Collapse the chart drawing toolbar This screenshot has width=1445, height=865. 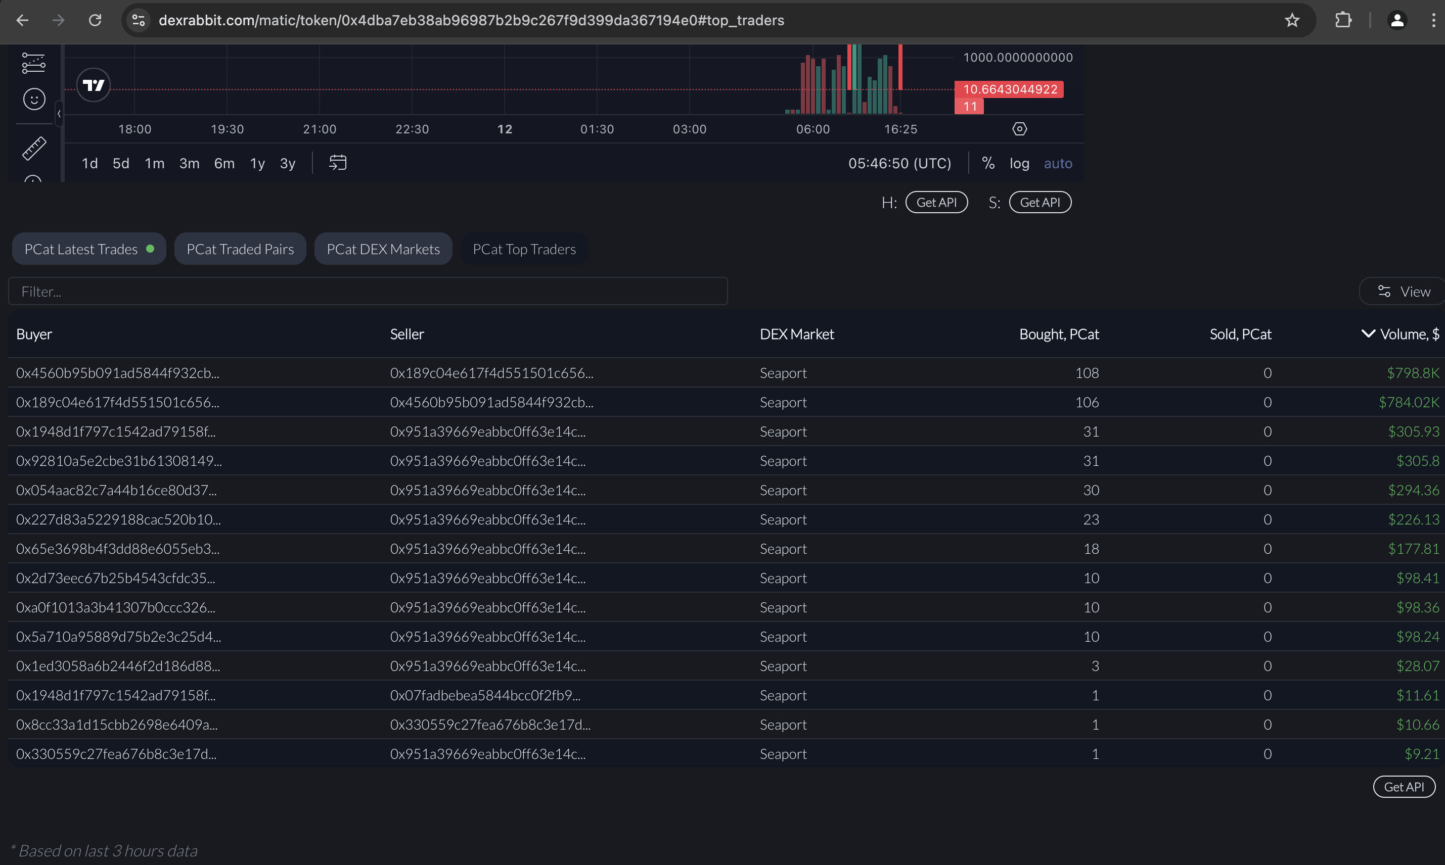click(59, 114)
